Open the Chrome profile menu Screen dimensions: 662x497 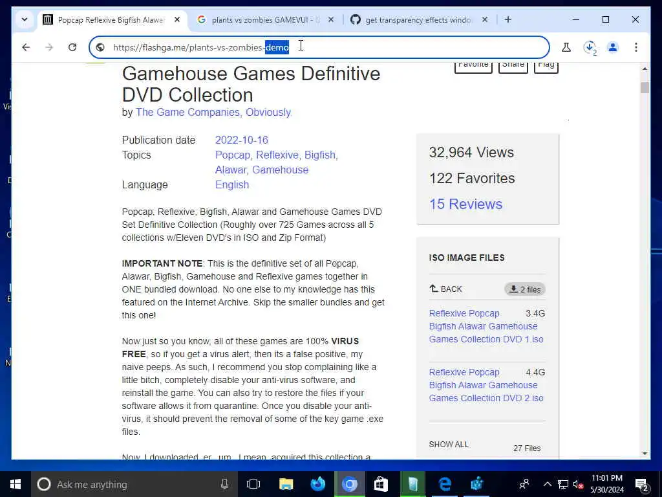(x=613, y=47)
